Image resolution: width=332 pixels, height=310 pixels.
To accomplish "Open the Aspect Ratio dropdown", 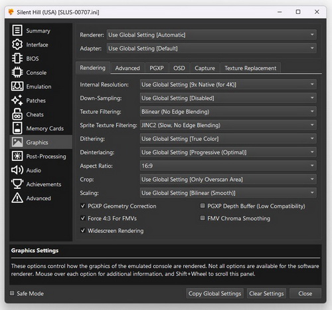I will click(x=228, y=166).
